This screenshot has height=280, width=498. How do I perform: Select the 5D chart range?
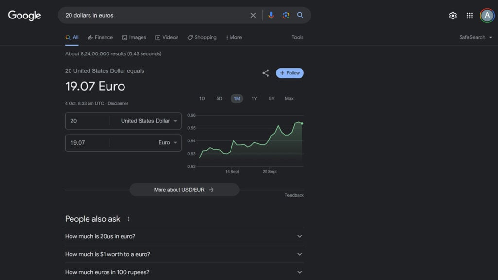(219, 98)
